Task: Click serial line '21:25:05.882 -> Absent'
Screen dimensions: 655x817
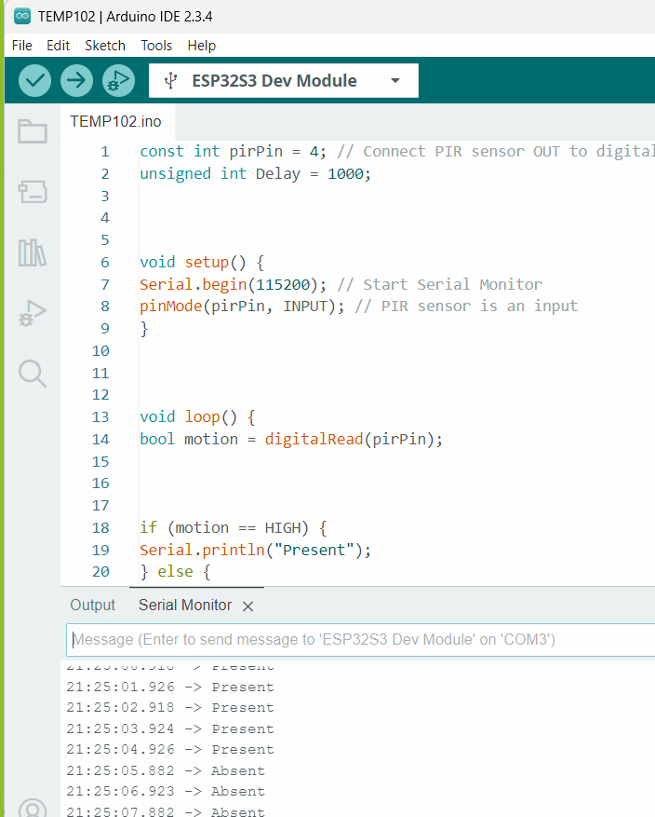Action: [x=166, y=770]
